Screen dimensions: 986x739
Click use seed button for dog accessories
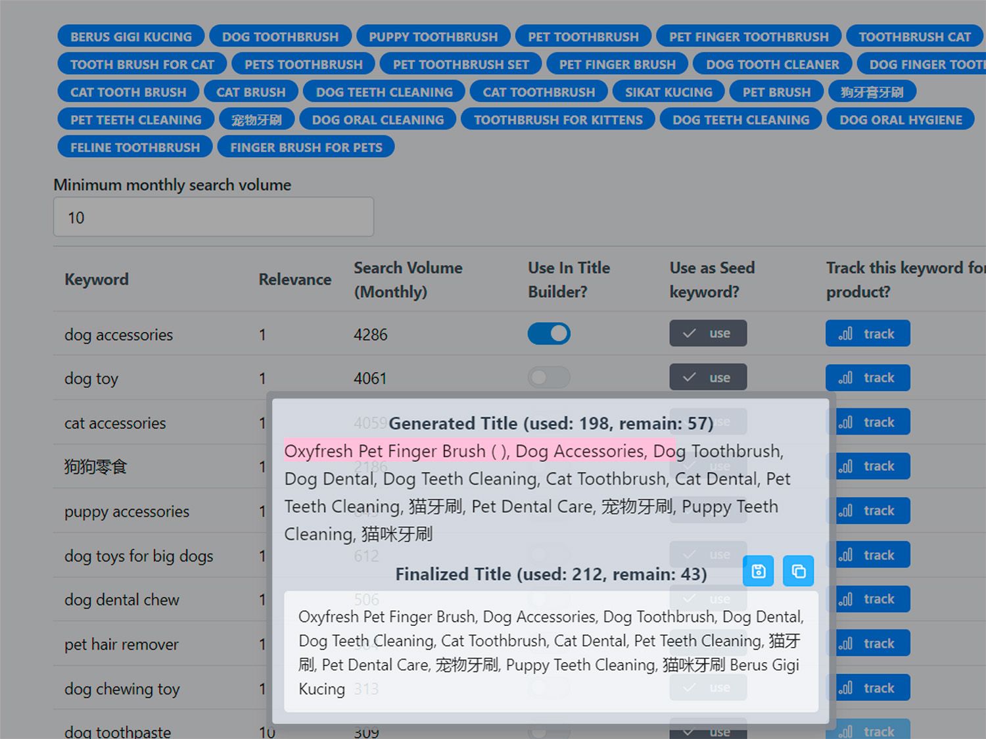click(708, 333)
